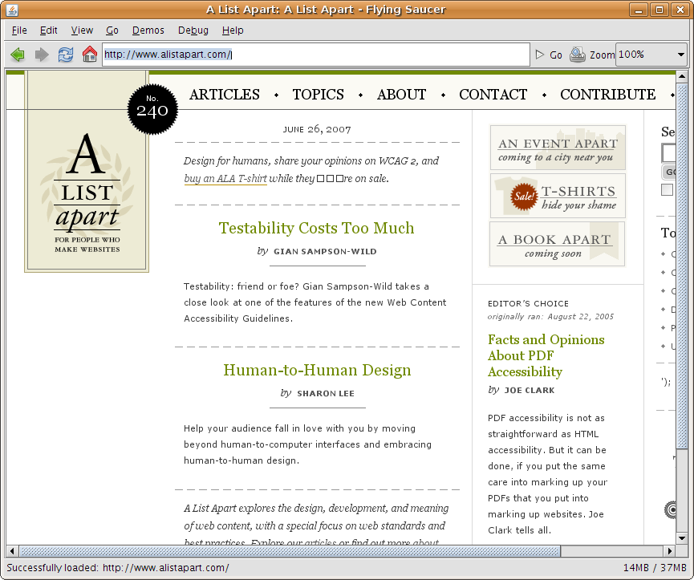Image resolution: width=694 pixels, height=580 pixels.
Task: Click the horizontal scrollbar right arrow
Action: coord(670,551)
